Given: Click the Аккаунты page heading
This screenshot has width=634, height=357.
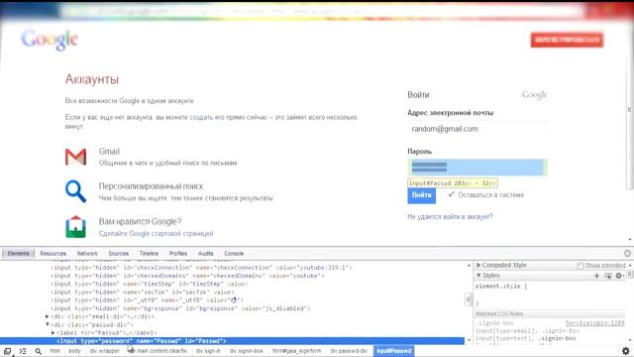Looking at the screenshot, I should coord(92,79).
